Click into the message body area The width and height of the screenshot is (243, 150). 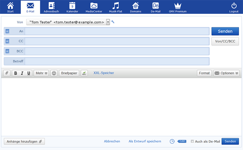tap(121, 107)
